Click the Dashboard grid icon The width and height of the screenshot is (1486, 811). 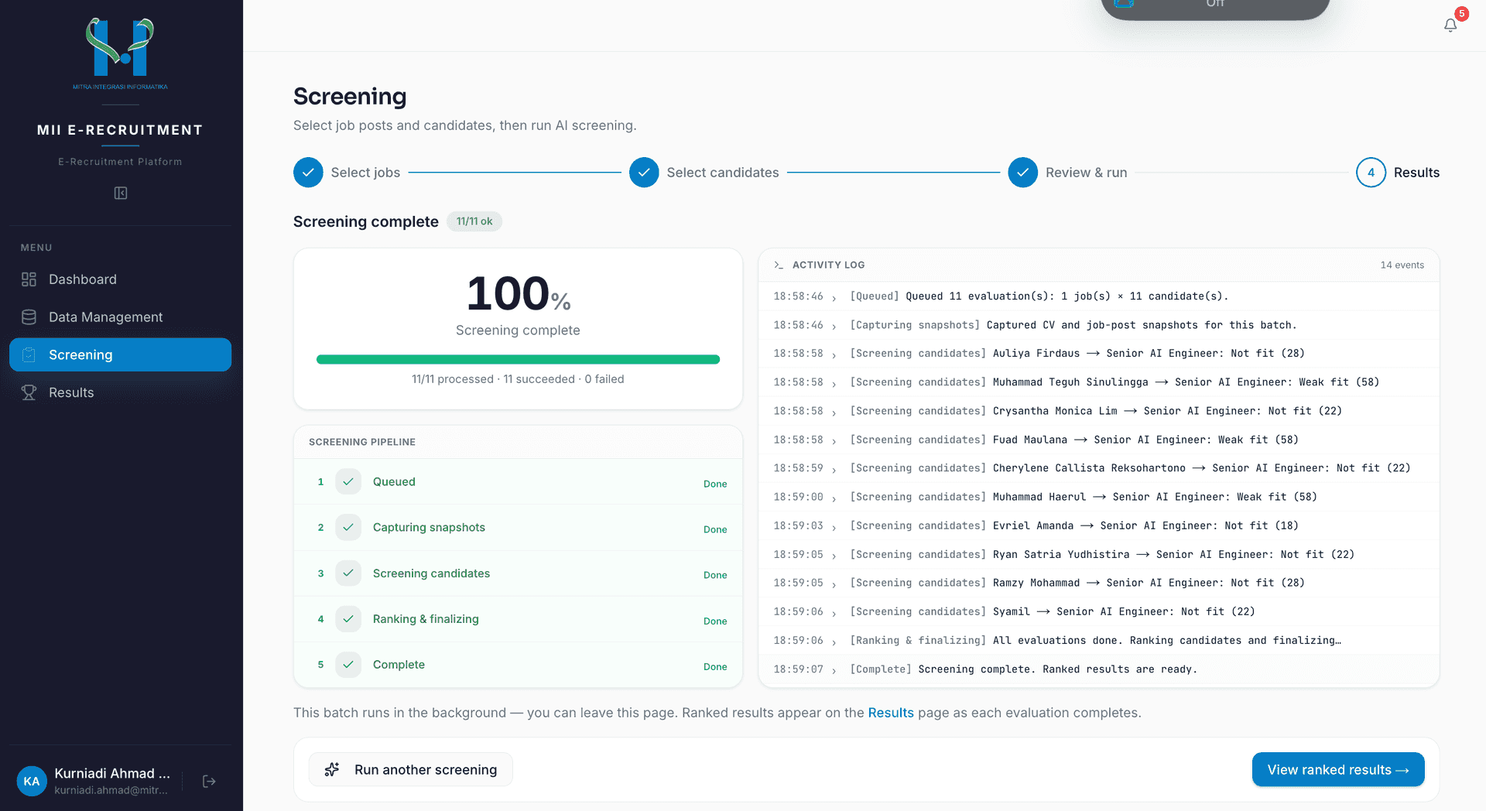coord(29,279)
